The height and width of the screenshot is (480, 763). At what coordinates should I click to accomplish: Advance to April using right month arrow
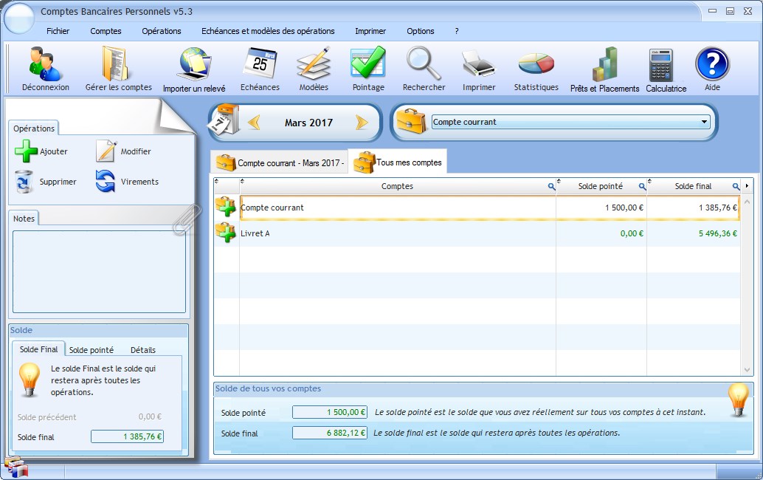(361, 123)
